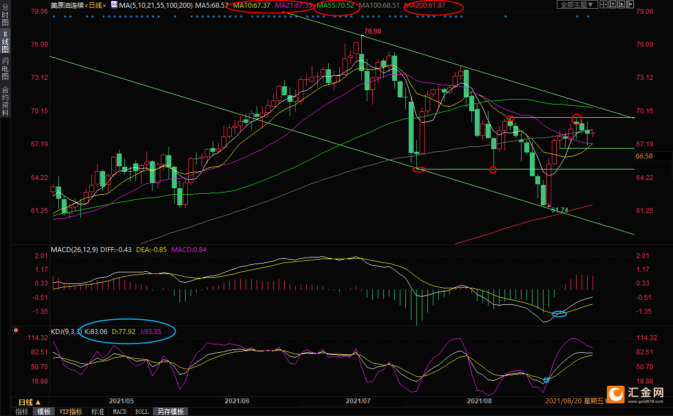Click the D:77.92 value
The height and width of the screenshot is (416, 673).
click(x=123, y=332)
